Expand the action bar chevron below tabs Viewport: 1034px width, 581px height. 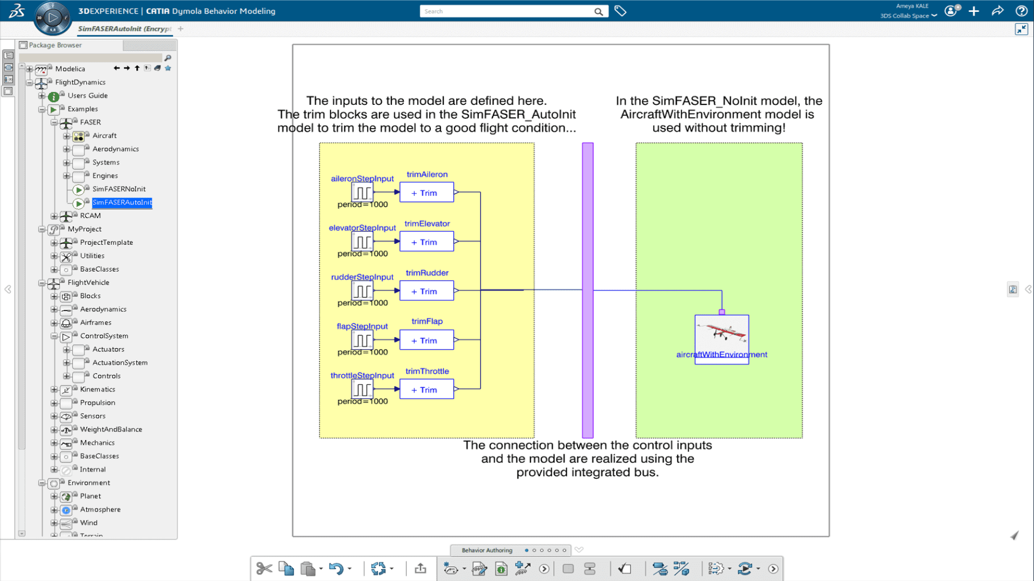pos(579,550)
